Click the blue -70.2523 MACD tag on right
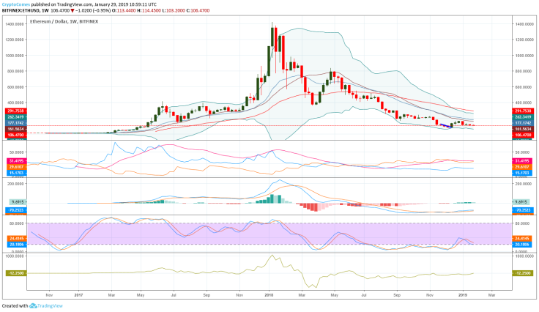Viewport: 539px width, 312px height. coord(522,210)
